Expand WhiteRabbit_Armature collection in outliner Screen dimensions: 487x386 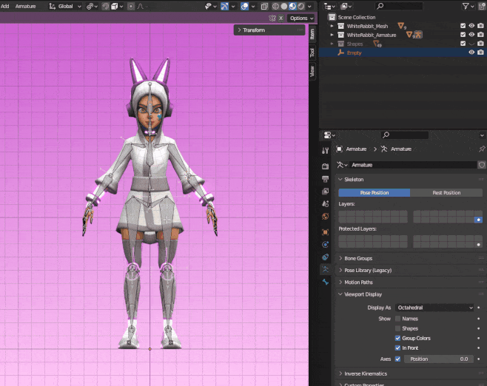[332, 35]
